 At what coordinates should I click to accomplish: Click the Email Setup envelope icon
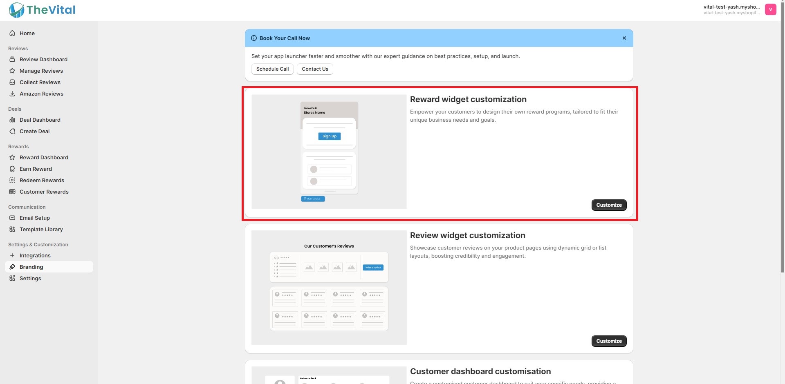(x=12, y=218)
